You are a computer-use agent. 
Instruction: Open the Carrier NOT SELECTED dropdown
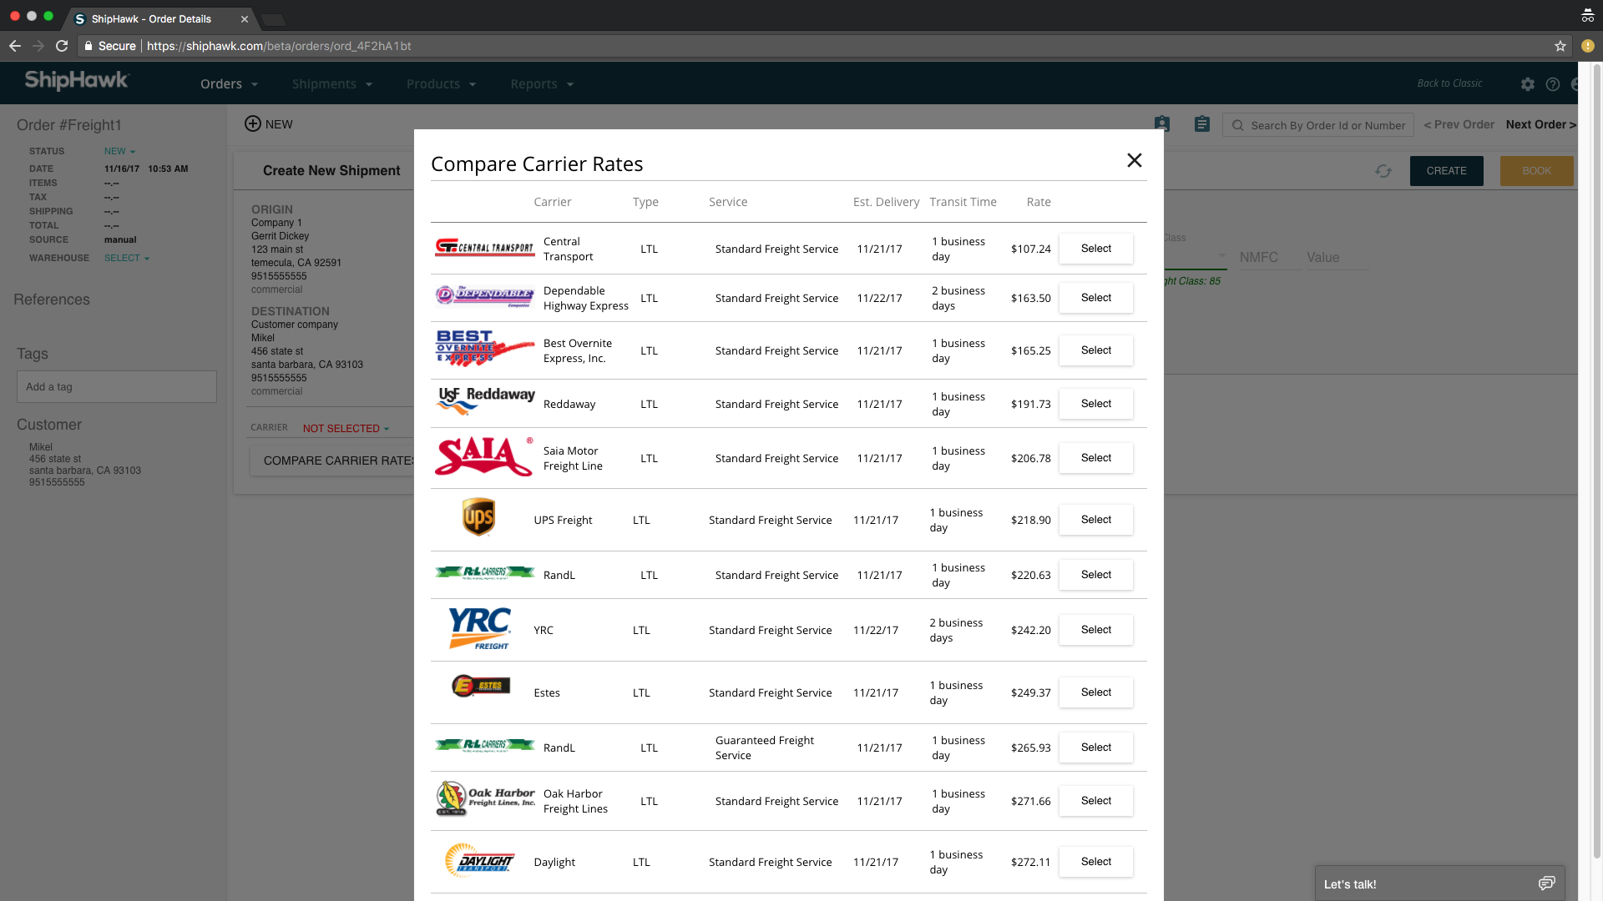pos(345,428)
